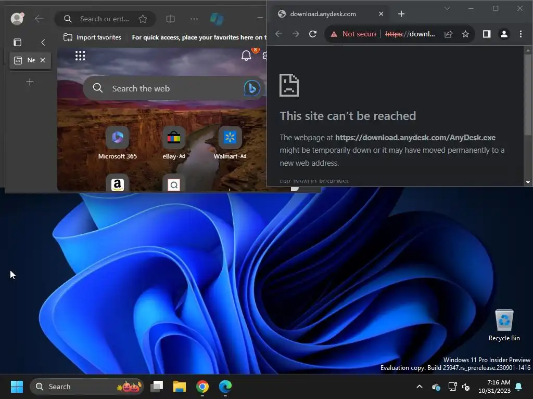Close the download.anydesk.com tab

(381, 14)
